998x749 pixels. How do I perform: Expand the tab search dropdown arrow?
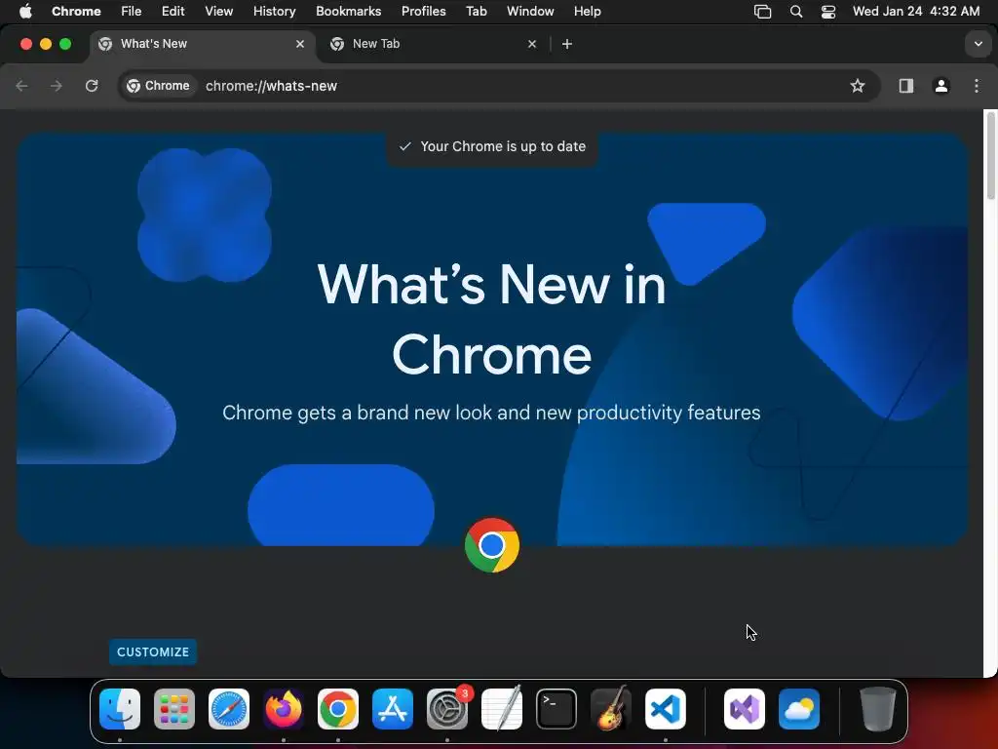(979, 44)
